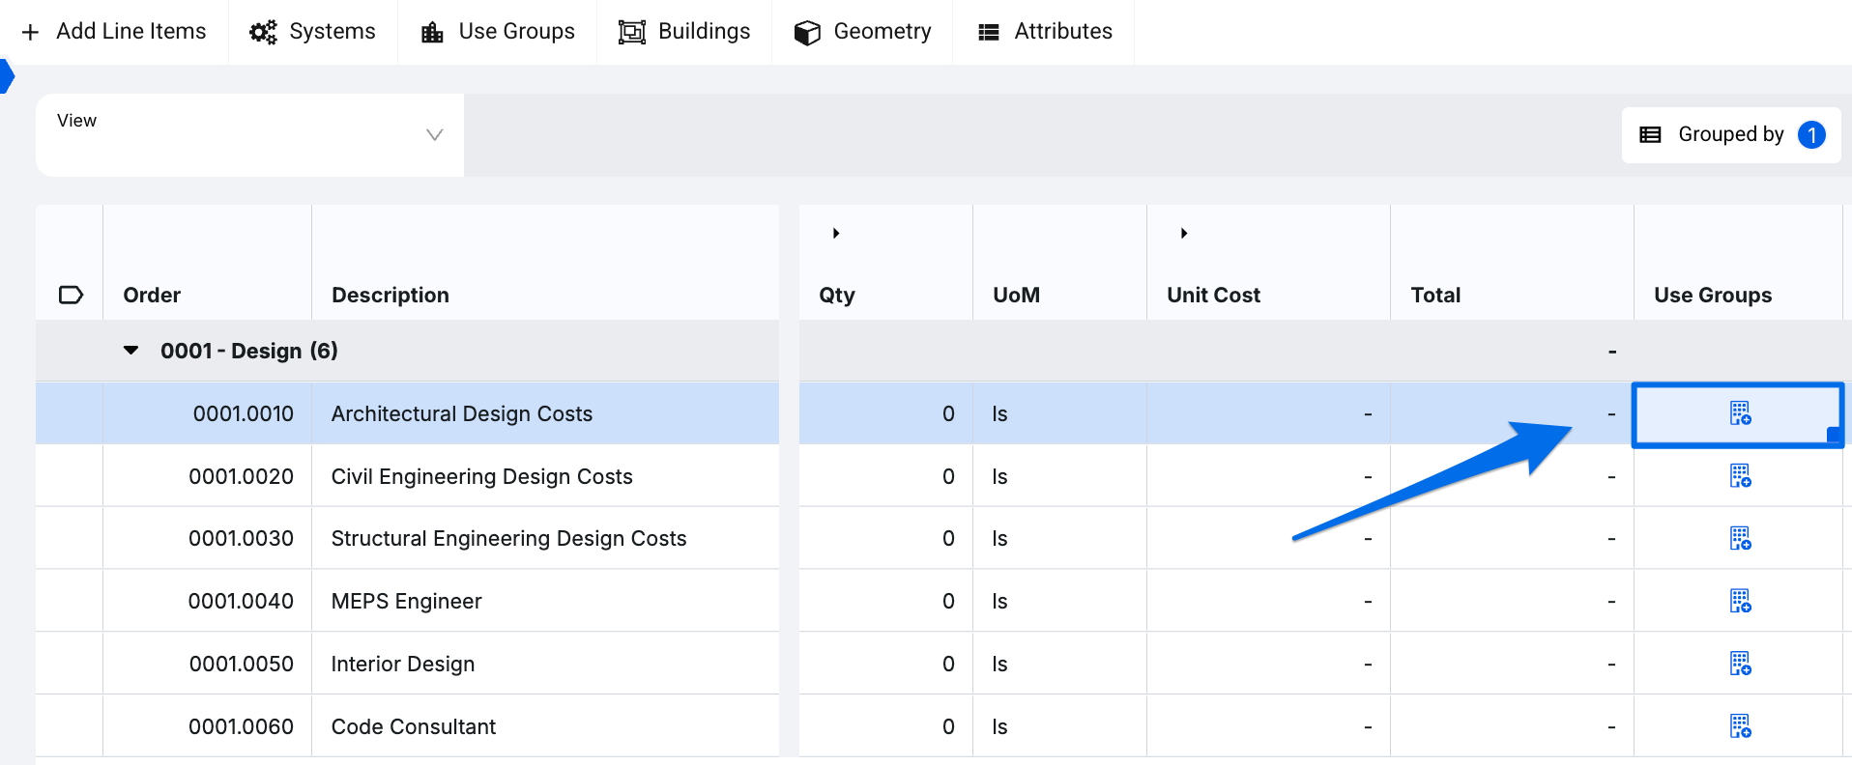Click the Use Groups column header

(1713, 295)
